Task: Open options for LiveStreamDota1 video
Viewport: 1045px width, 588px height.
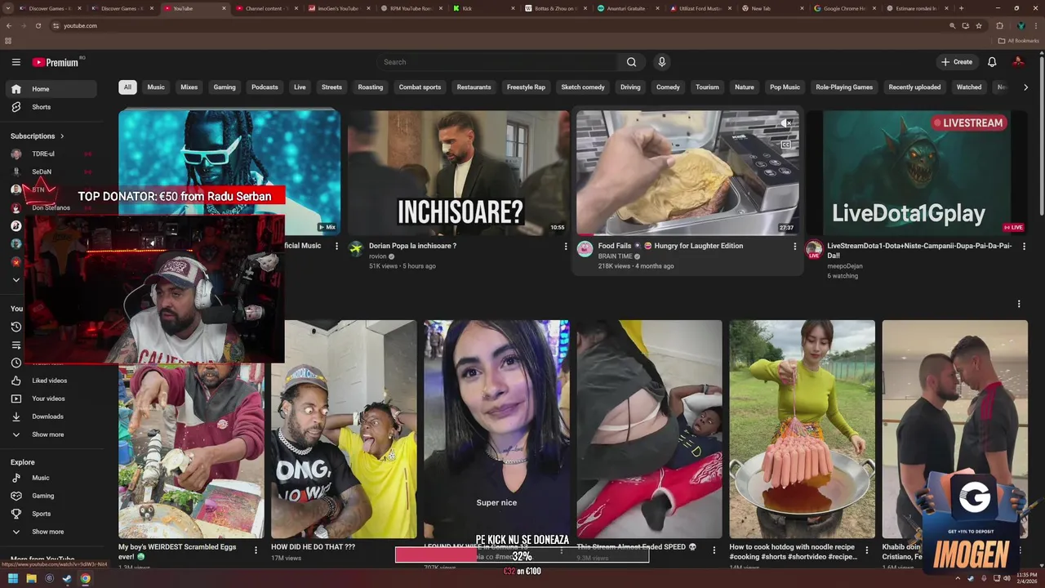Action: click(1024, 247)
